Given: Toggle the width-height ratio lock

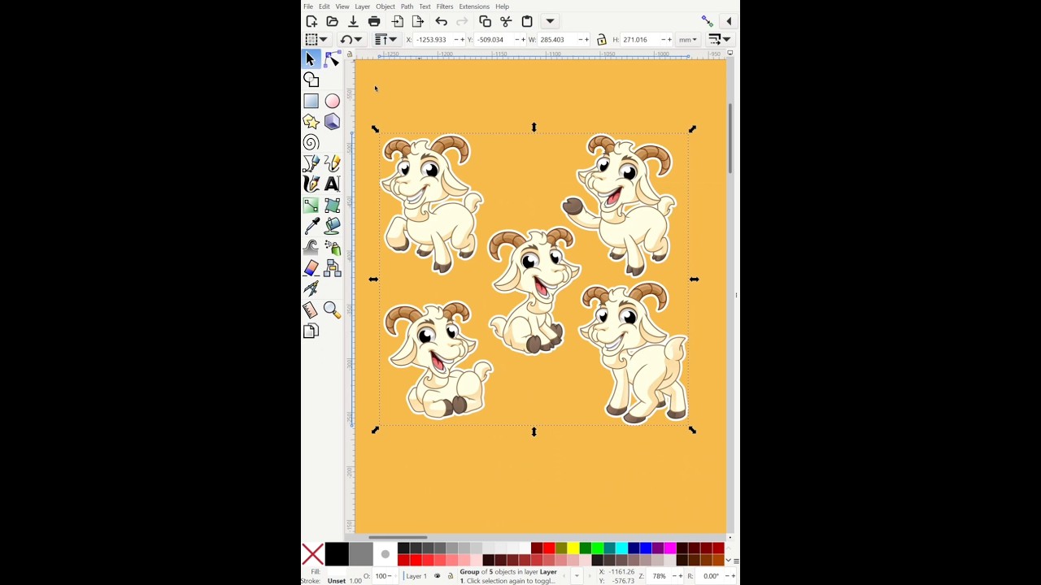Looking at the screenshot, I should coord(602,39).
